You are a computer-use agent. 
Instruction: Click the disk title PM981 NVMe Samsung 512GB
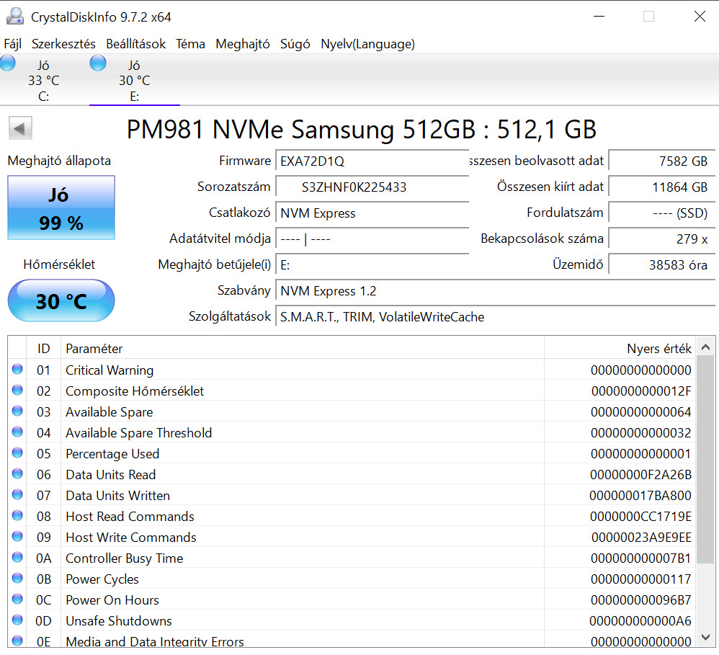click(x=362, y=129)
